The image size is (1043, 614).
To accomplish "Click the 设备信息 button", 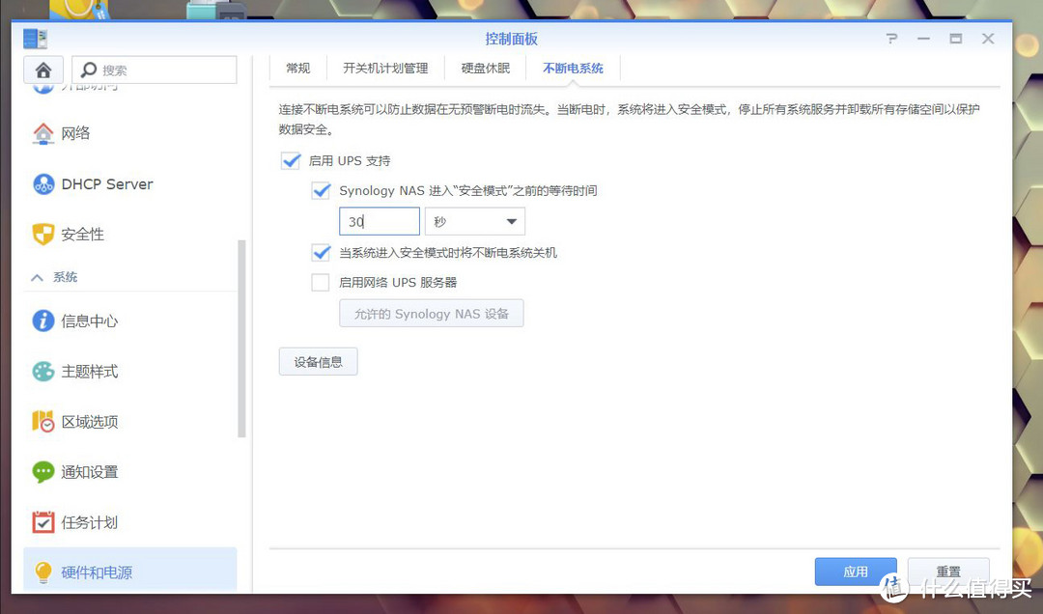I will click(x=318, y=362).
